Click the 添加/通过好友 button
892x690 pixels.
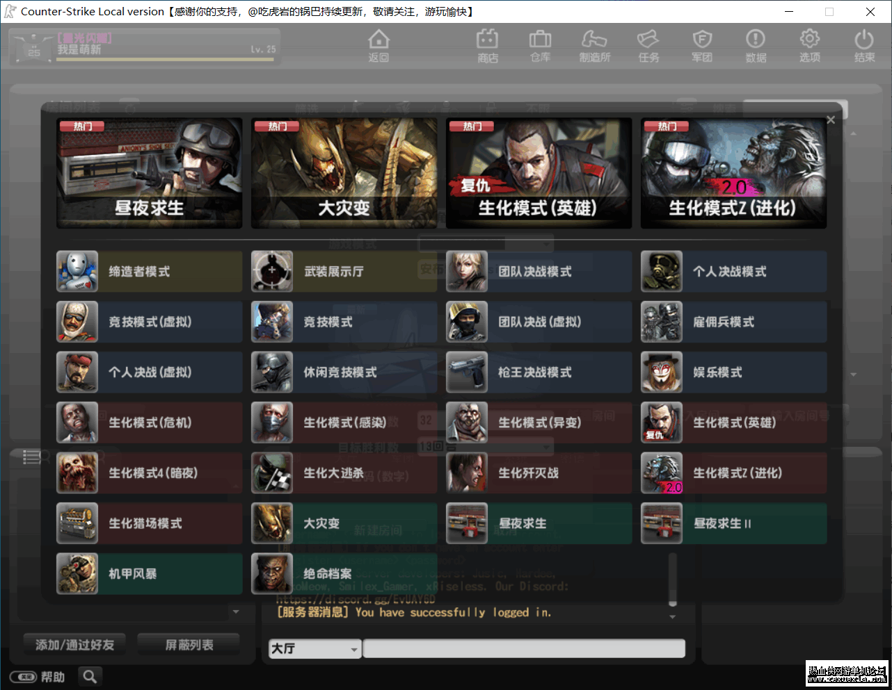pyautogui.click(x=75, y=645)
